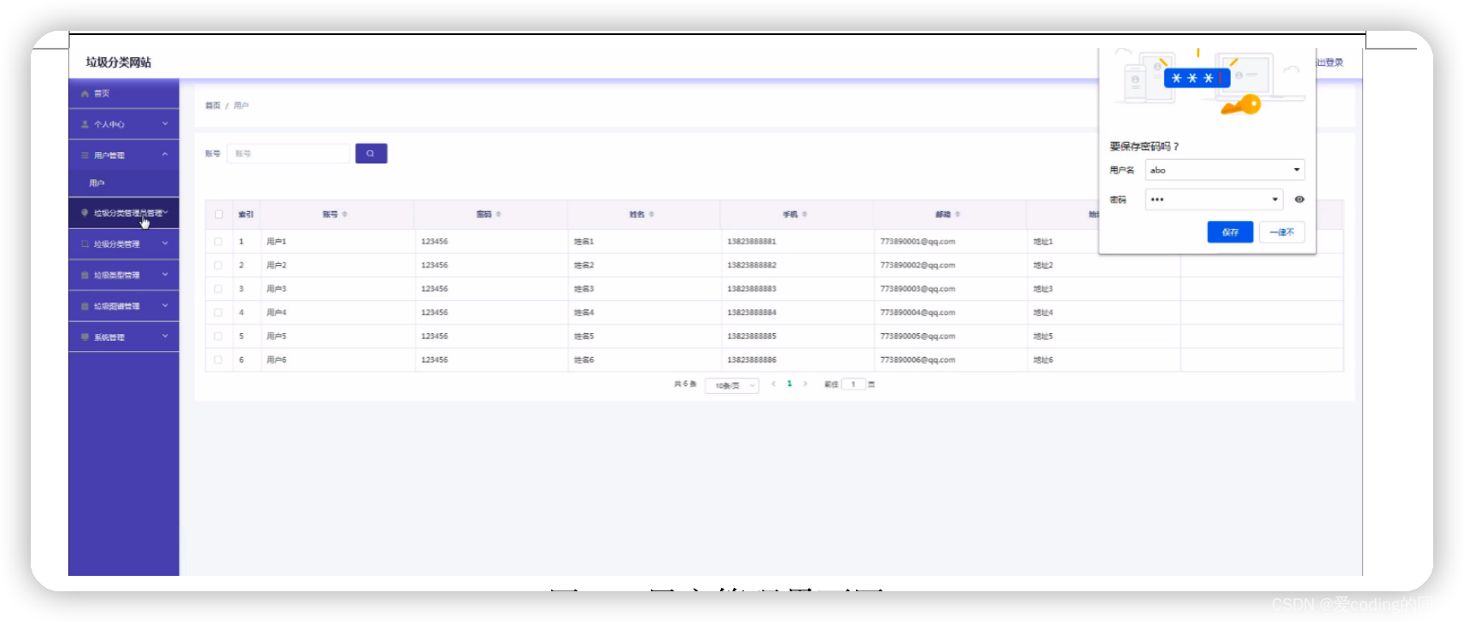The image size is (1464, 622).
Task: Go to the previous page arrow
Action: (773, 384)
